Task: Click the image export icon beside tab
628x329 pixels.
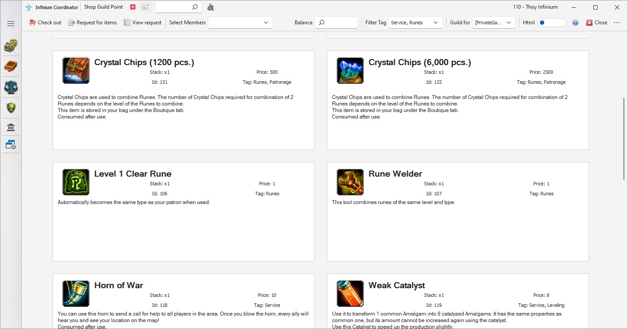Action: click(146, 7)
